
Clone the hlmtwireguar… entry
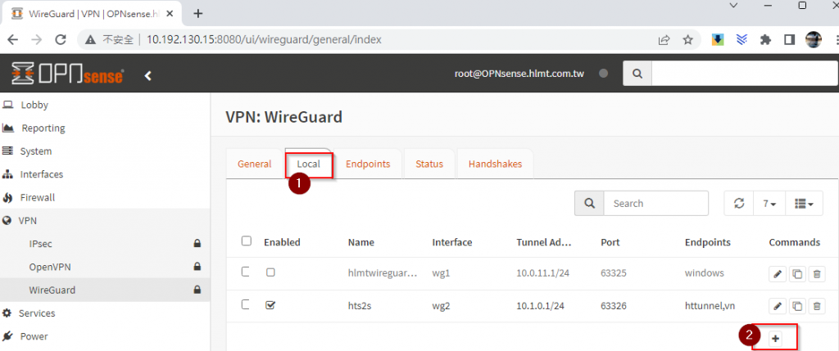pos(797,274)
